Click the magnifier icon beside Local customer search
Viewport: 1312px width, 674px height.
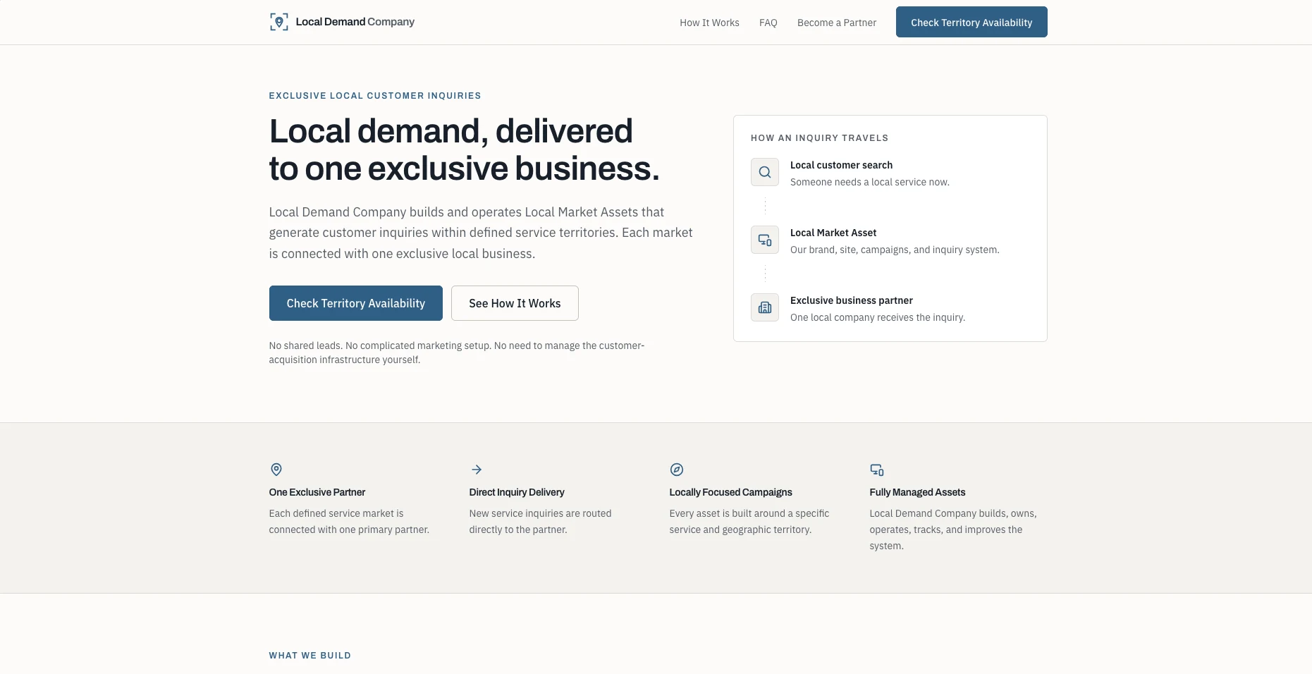coord(765,172)
